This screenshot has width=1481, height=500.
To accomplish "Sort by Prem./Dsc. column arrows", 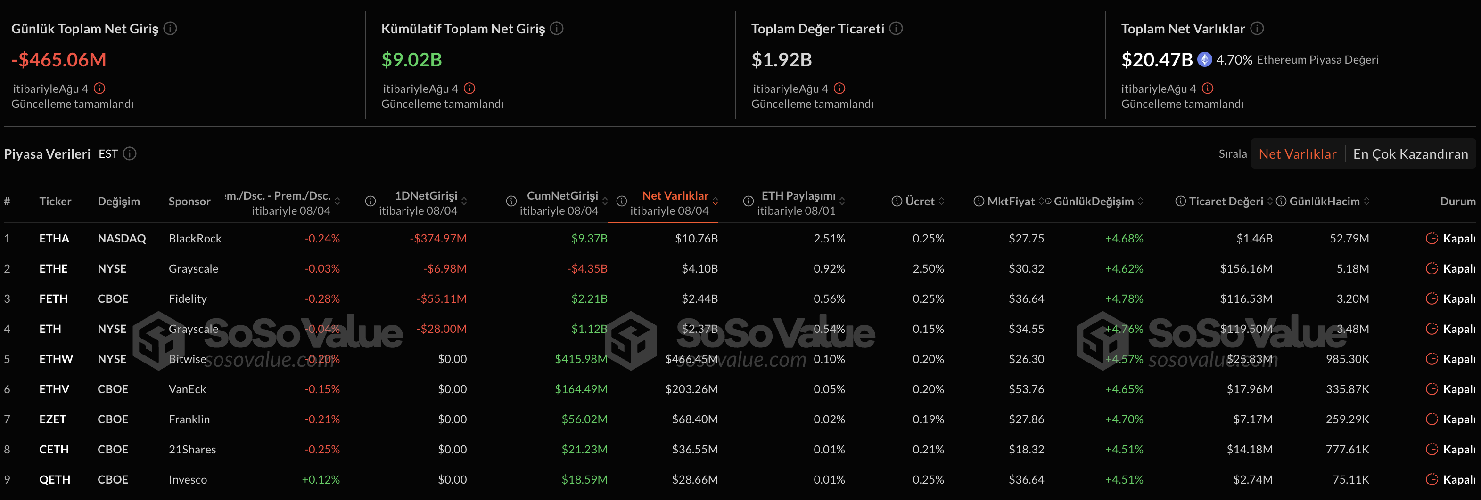I will pyautogui.click(x=337, y=201).
